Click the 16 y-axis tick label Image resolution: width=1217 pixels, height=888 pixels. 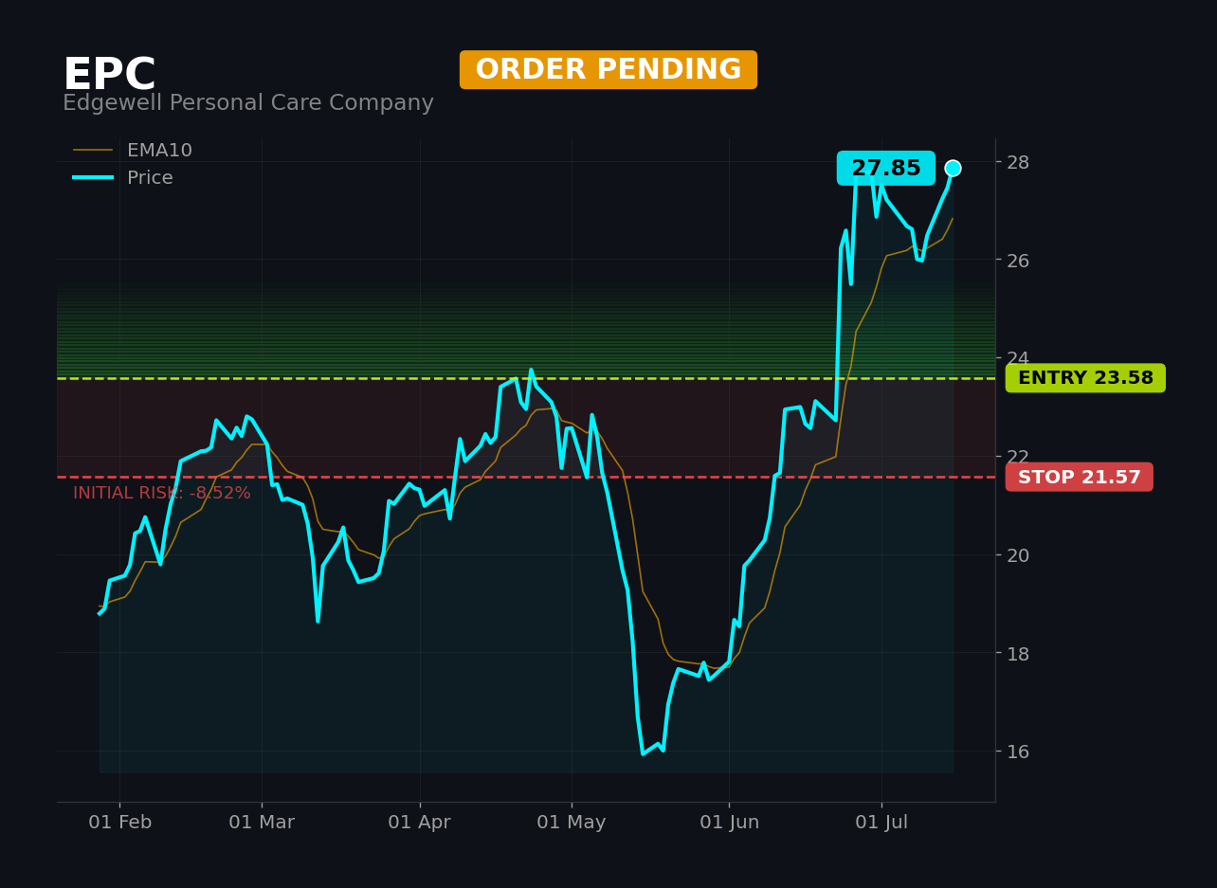[x=1018, y=752]
